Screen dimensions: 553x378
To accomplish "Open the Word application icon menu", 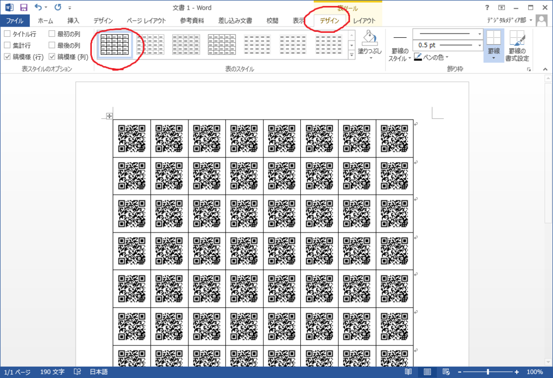I will pyautogui.click(x=9, y=7).
